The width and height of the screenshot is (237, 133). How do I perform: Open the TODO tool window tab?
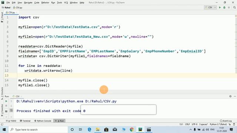[x=11, y=121]
